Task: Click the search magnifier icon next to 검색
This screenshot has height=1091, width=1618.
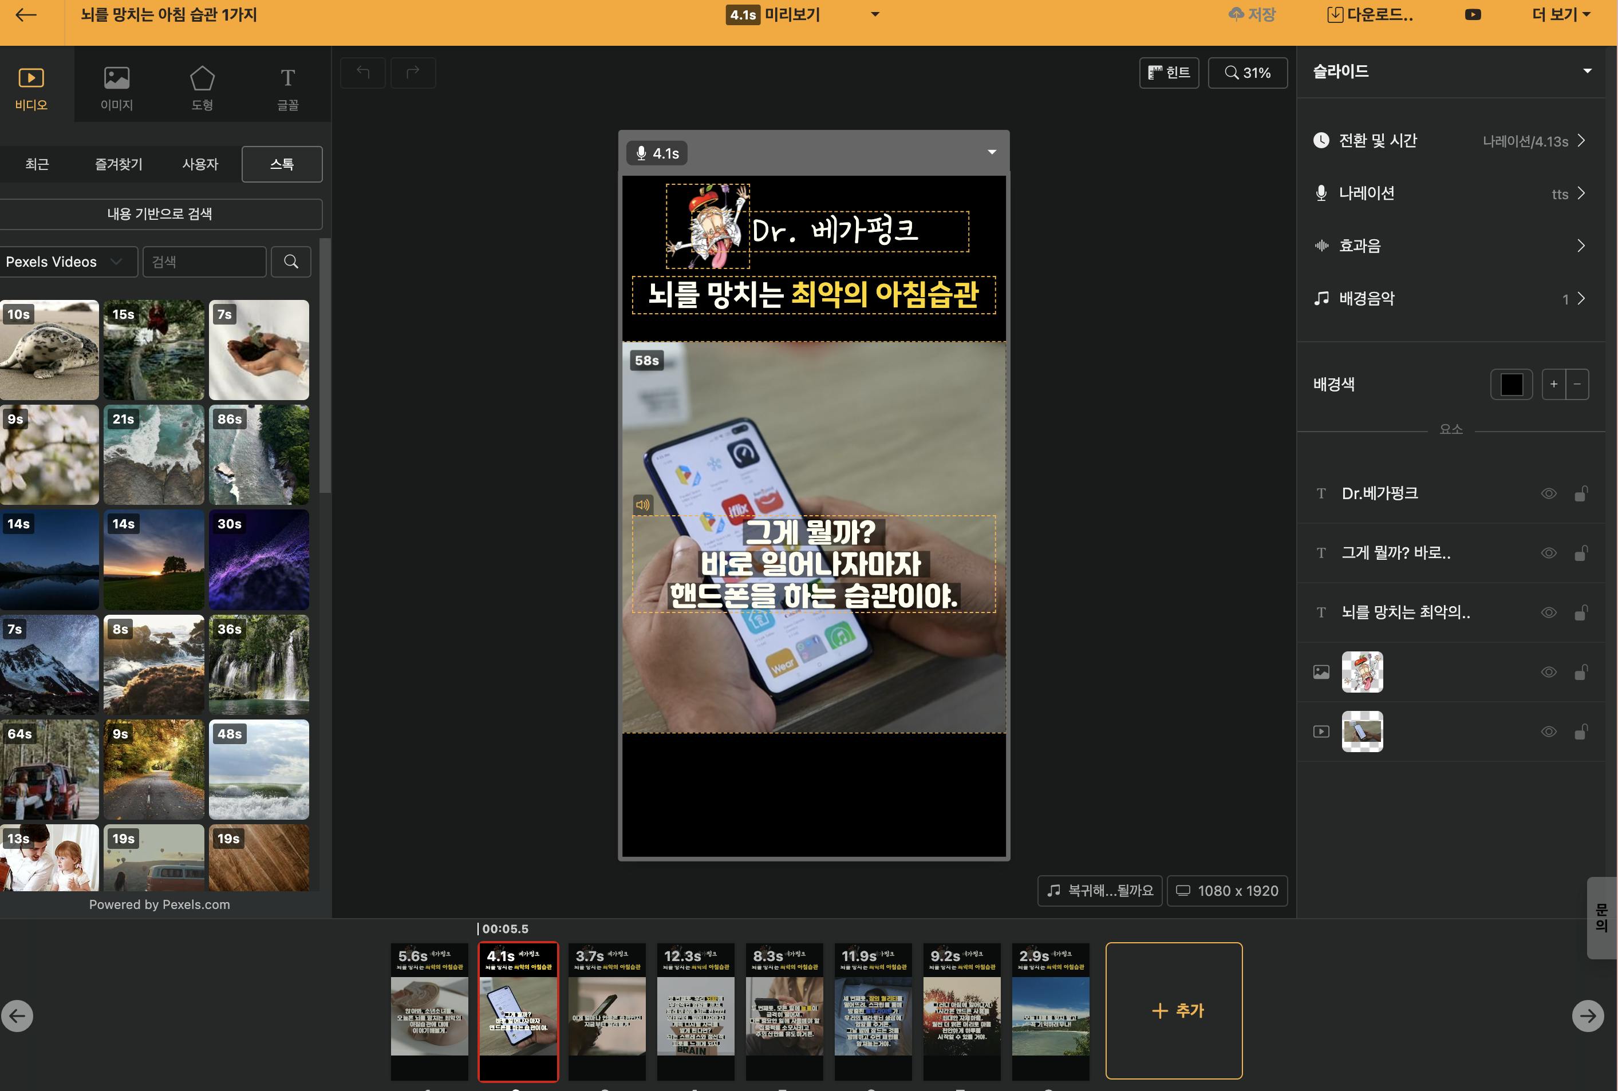Action: click(291, 262)
